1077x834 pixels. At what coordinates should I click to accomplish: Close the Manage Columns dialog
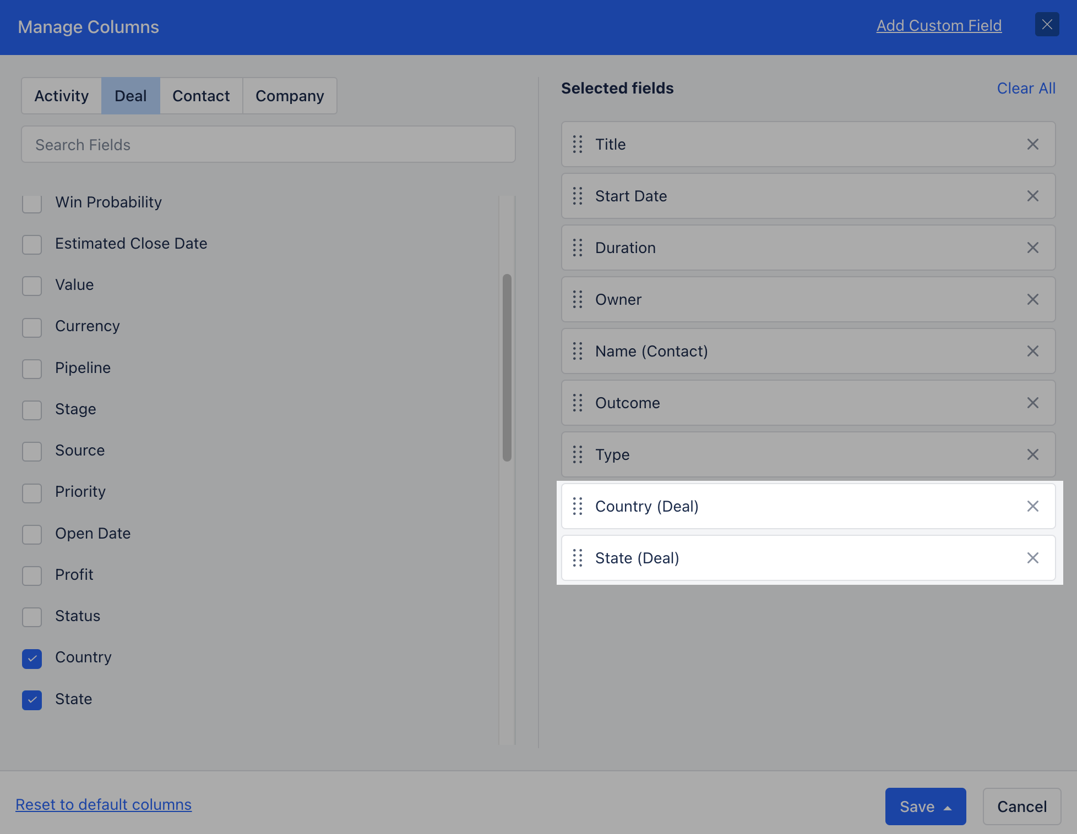(1047, 25)
